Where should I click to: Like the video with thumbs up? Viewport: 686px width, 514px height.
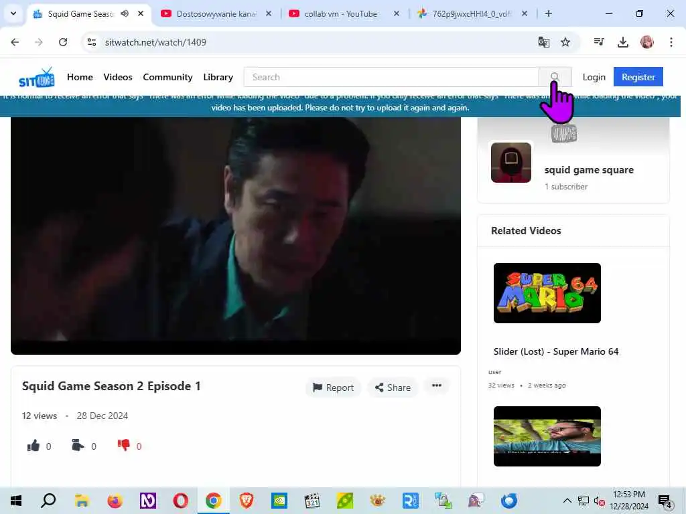coord(33,446)
